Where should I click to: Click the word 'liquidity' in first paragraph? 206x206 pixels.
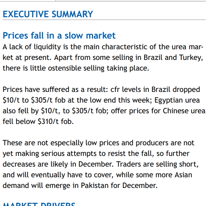[47, 47]
